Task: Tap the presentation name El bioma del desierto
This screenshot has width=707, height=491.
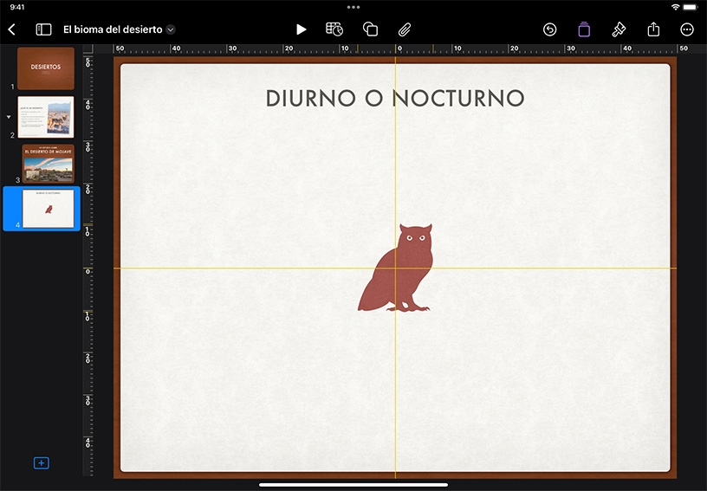Action: click(113, 29)
